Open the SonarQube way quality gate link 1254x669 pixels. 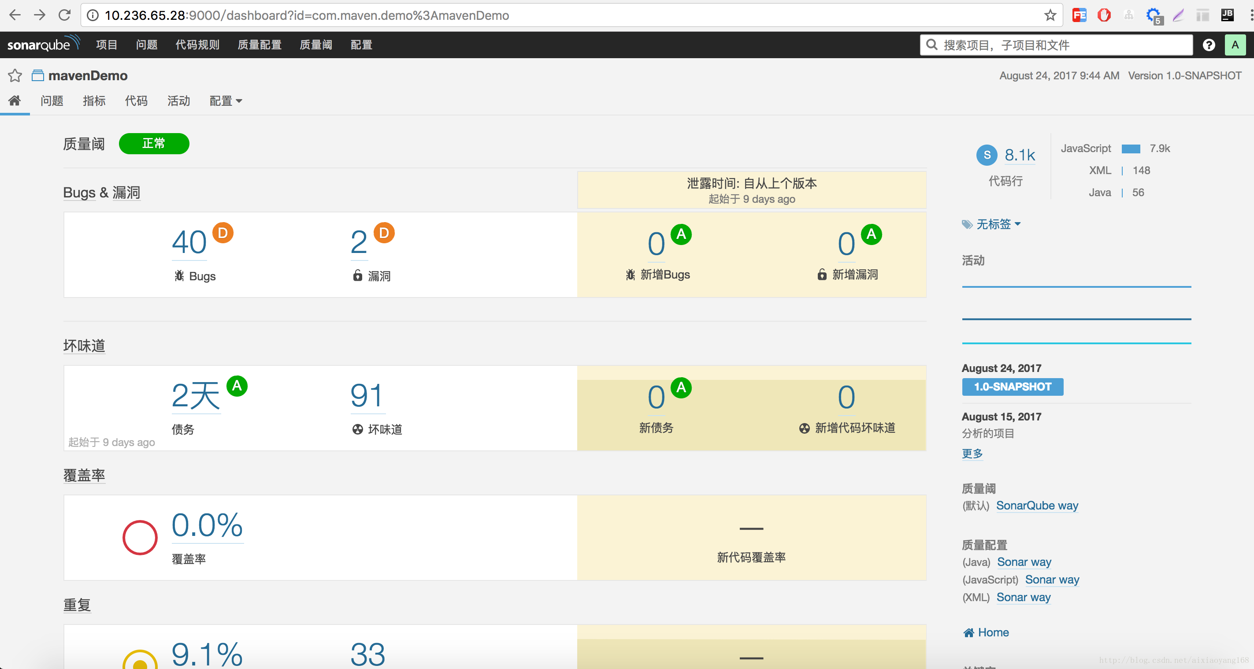1037,505
